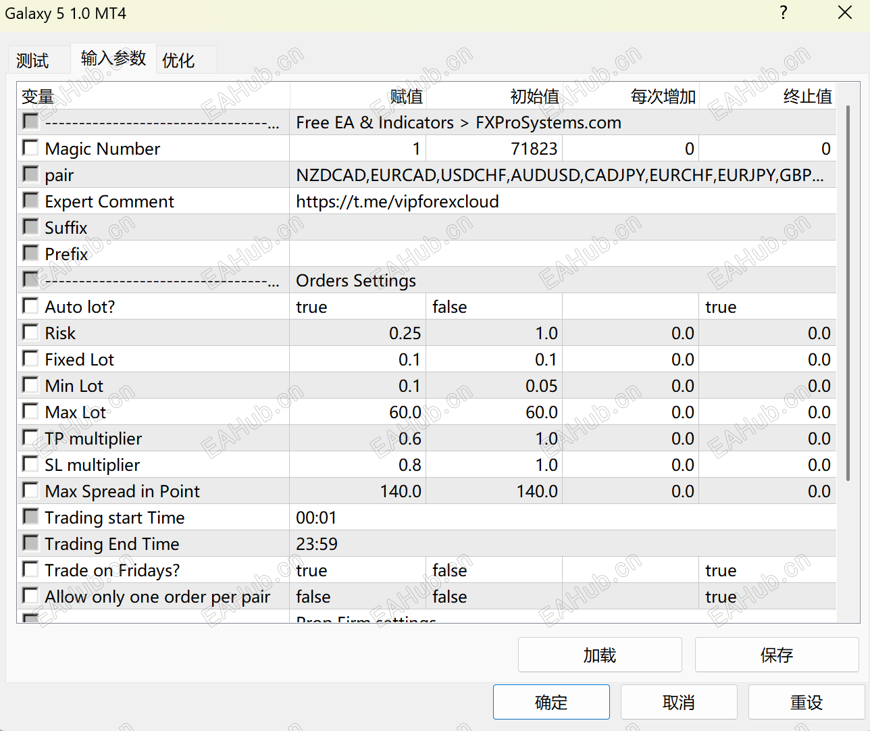Toggle the SL multiplier checkbox
Screen dimensions: 870x731
pyautogui.click(x=30, y=463)
